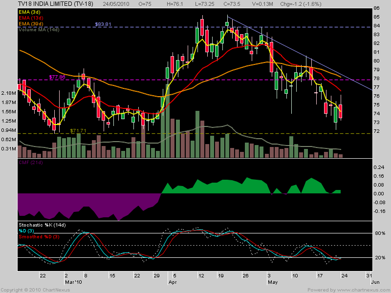Viewport: 391px width, 293px height.
Task: Click the 78 price axis label
Action: (x=376, y=79)
